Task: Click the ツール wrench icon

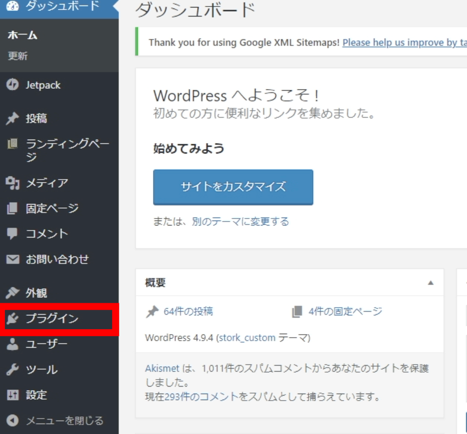Action: coord(12,369)
